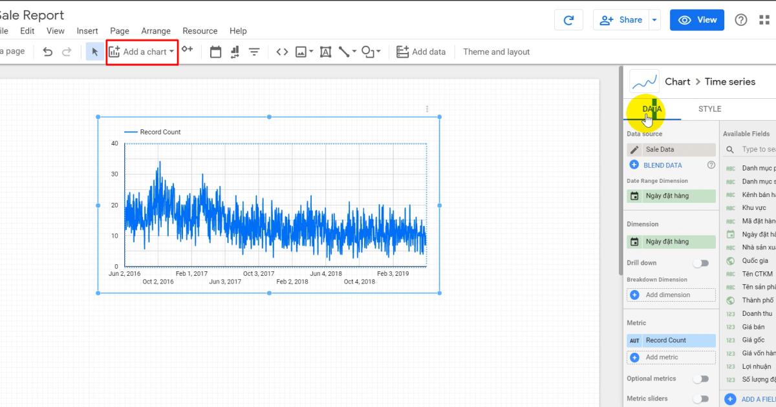Select the Line tool
The image size is (776, 407).
(344, 52)
